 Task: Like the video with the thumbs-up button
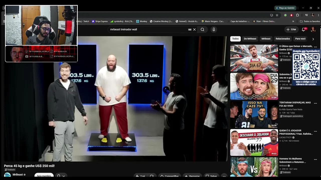click(x=140, y=176)
